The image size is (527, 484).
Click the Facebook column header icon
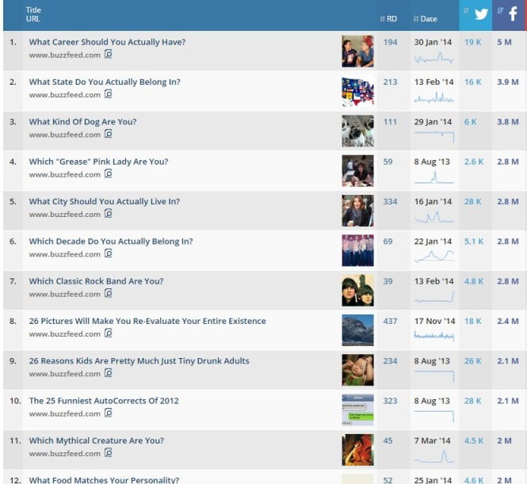[x=513, y=14]
